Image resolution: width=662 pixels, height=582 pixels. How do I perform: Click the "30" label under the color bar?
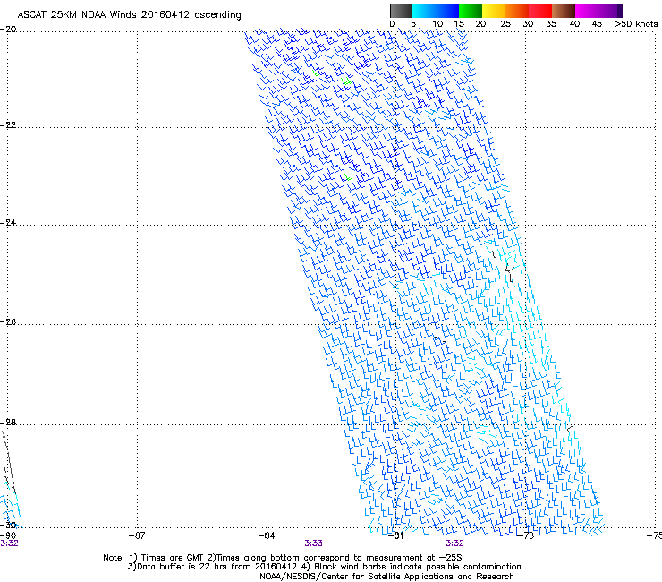click(x=528, y=24)
